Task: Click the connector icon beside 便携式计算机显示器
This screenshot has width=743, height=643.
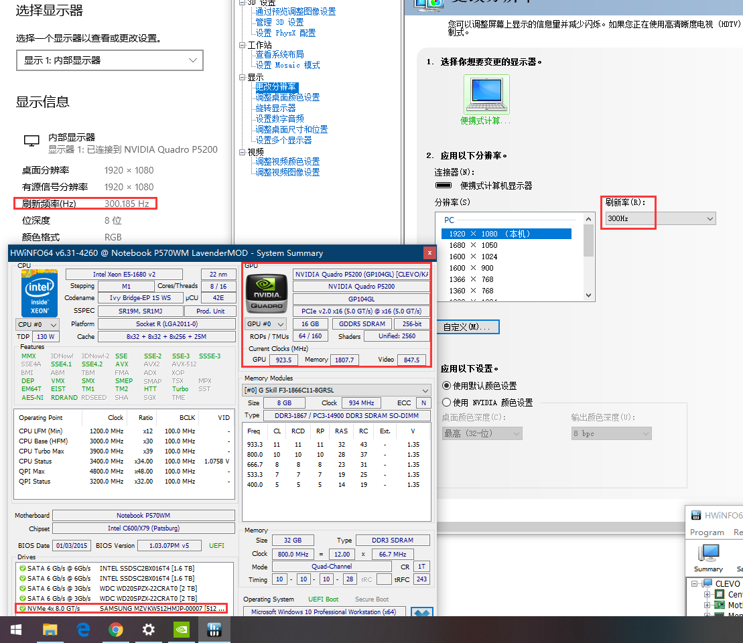Action: pyautogui.click(x=444, y=186)
